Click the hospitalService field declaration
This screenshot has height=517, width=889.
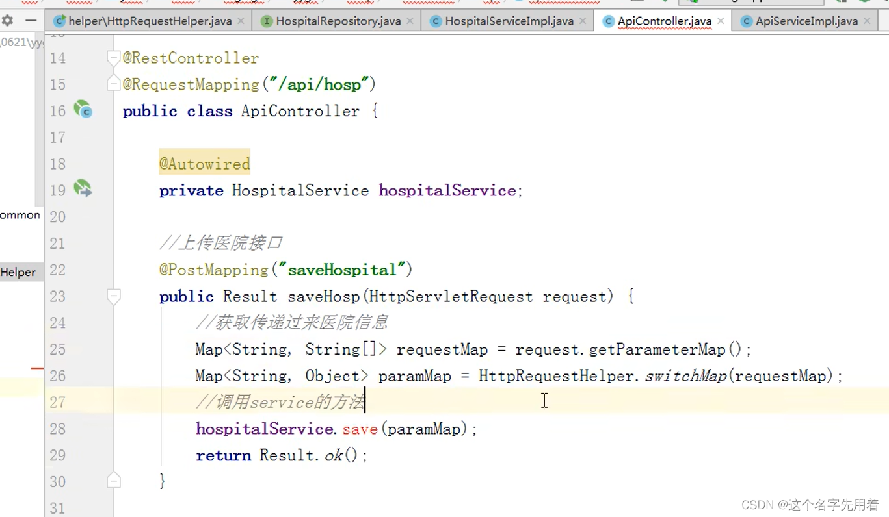(447, 191)
